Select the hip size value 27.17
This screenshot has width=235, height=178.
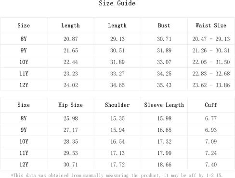coord(70,130)
